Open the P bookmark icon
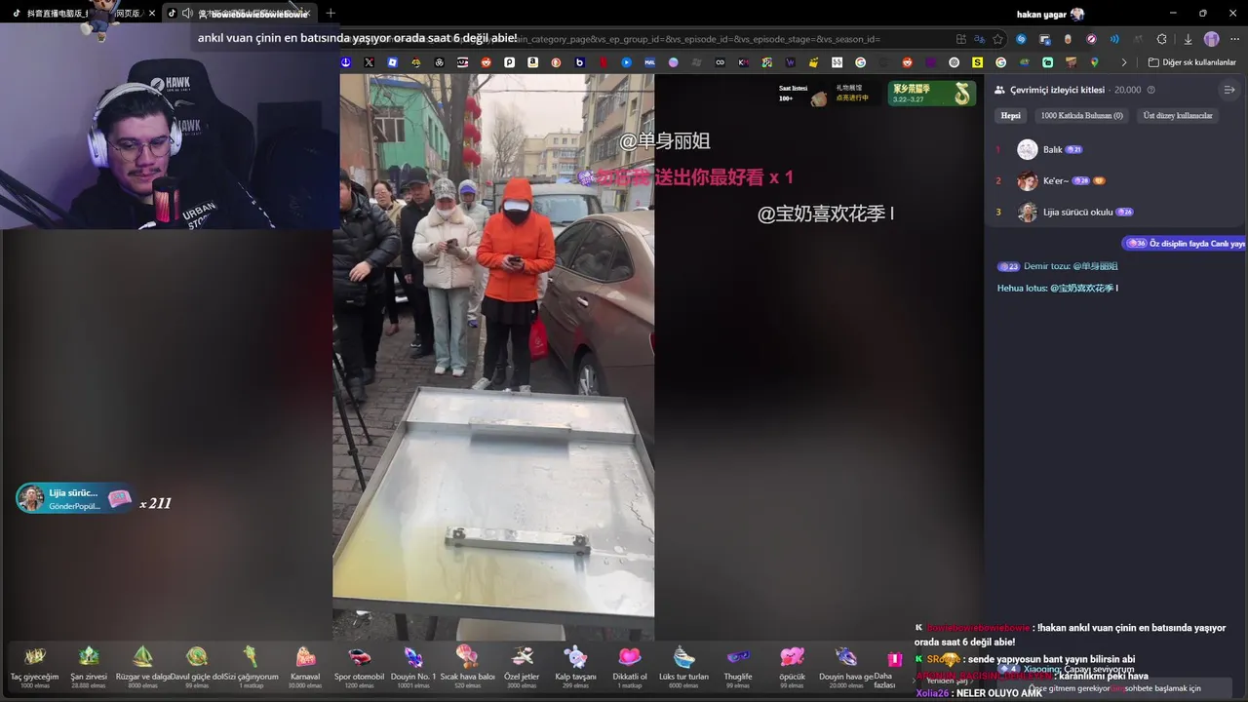 [x=509, y=62]
